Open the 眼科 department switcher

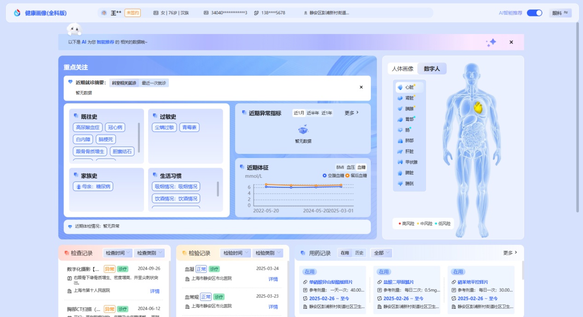(560, 13)
